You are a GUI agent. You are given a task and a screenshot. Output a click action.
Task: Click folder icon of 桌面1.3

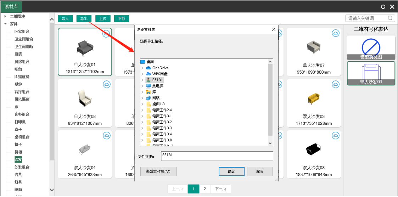[149, 104]
